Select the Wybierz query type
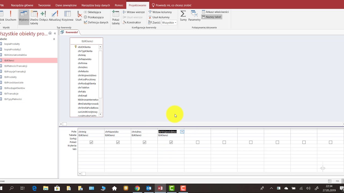344x193 pixels. [24, 17]
